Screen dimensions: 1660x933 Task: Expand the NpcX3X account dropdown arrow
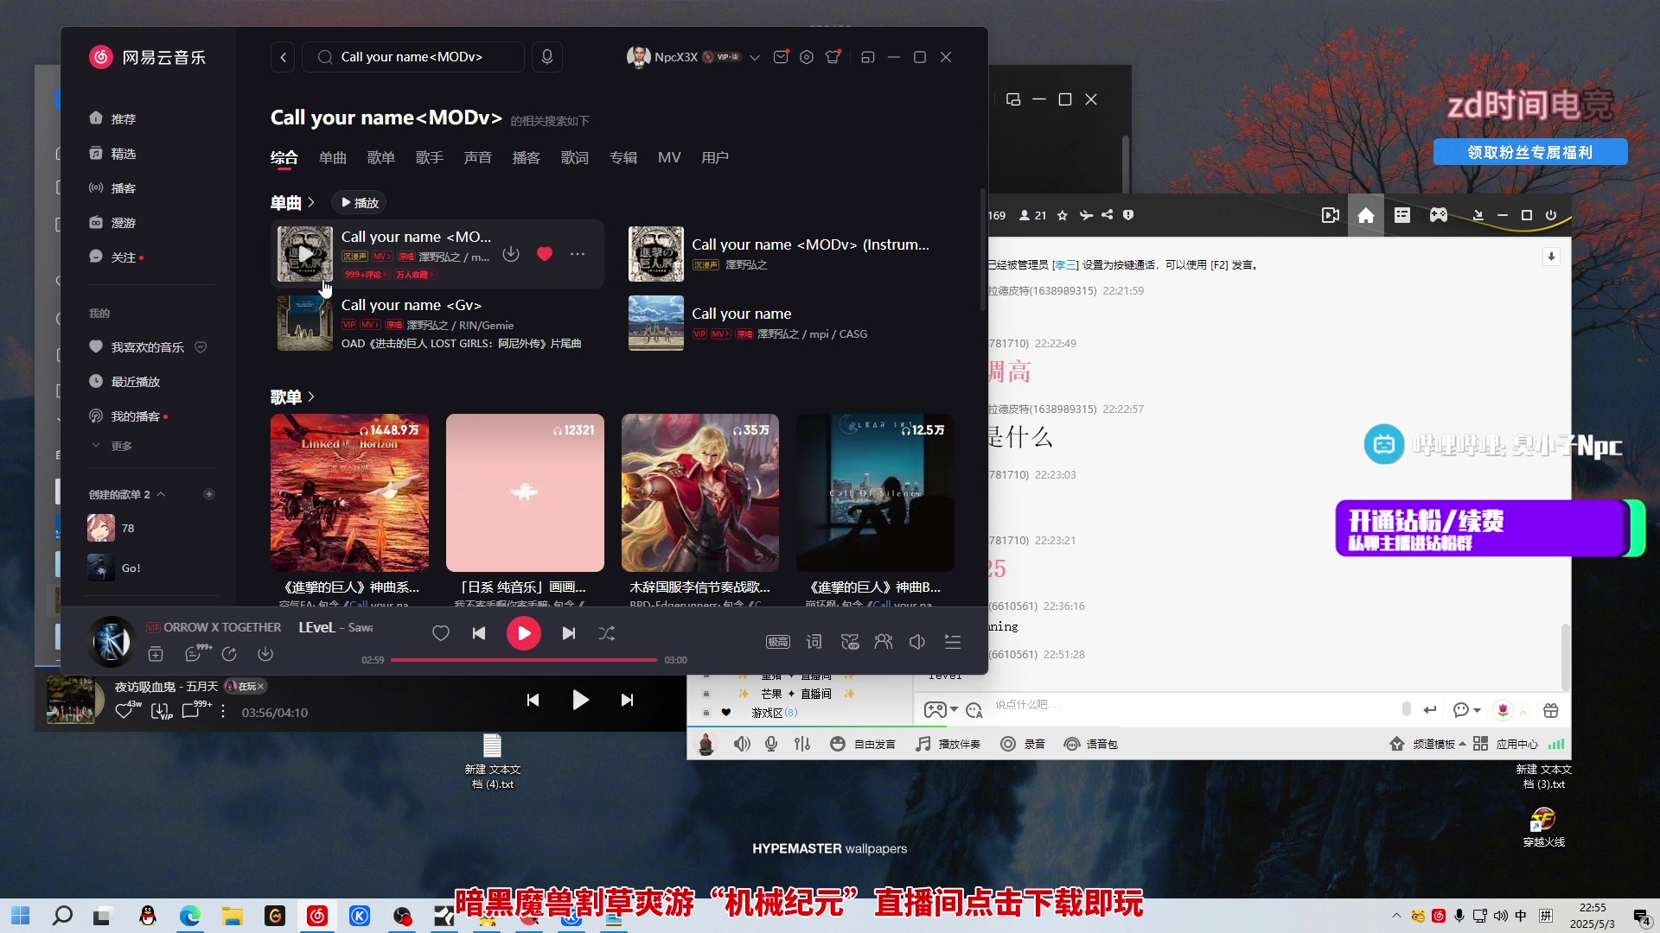coord(755,58)
